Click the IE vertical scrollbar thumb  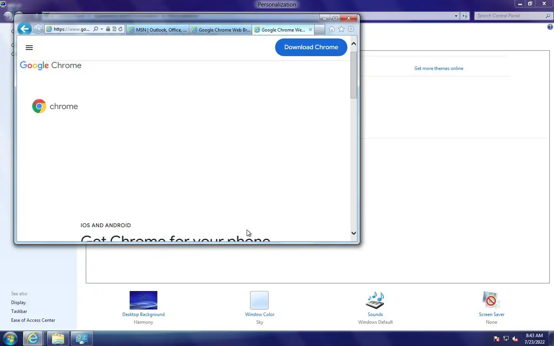coord(354,75)
